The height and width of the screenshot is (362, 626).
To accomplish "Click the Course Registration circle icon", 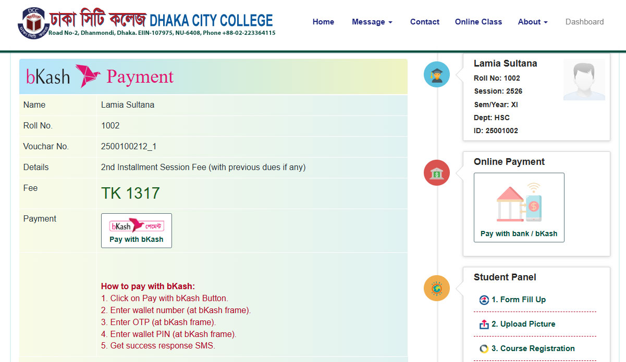I will 484,349.
